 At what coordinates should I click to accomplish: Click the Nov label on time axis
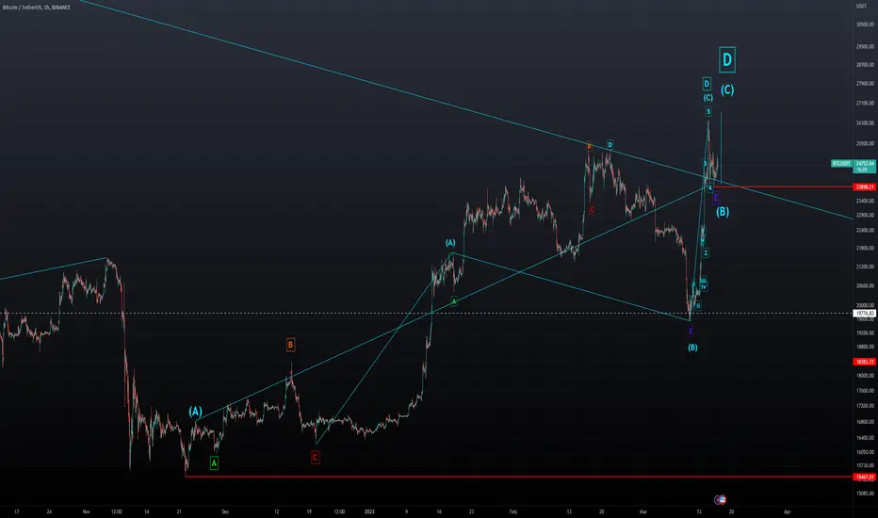pos(87,511)
